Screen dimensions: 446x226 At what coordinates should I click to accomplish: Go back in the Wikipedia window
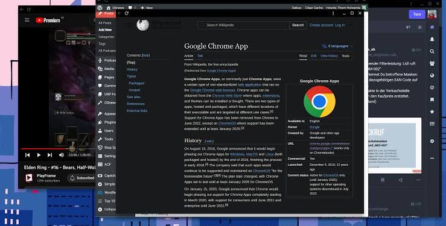tap(119, 13)
